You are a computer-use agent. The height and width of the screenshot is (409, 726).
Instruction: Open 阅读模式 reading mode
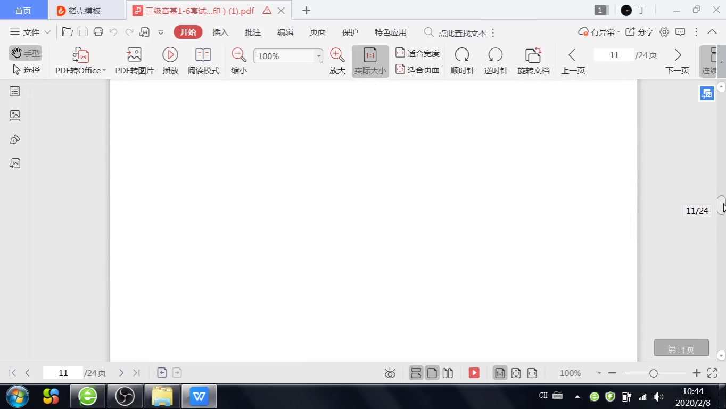click(x=203, y=61)
